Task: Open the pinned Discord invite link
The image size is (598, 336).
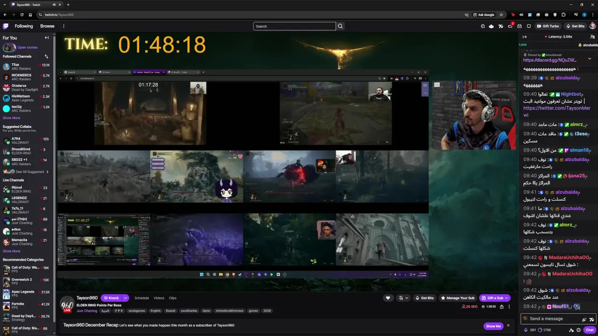Action: point(549,60)
